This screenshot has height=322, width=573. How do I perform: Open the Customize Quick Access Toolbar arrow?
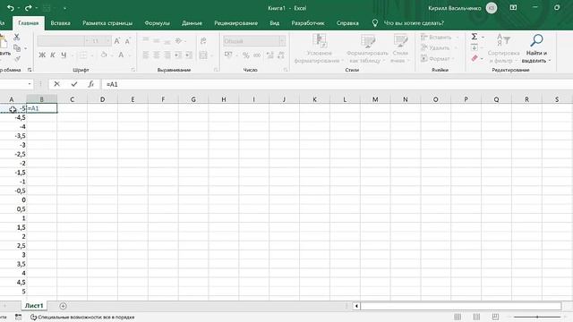[x=64, y=8]
